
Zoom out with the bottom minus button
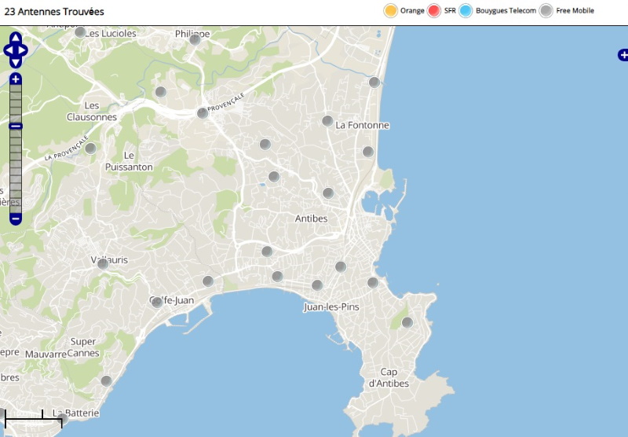pyautogui.click(x=16, y=218)
